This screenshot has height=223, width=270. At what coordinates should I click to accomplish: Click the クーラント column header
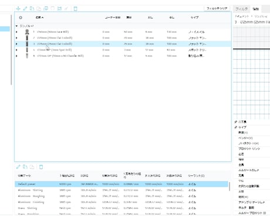[196, 175]
